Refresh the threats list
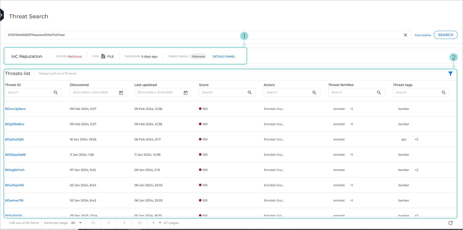The width and height of the screenshot is (463, 230). point(450,223)
